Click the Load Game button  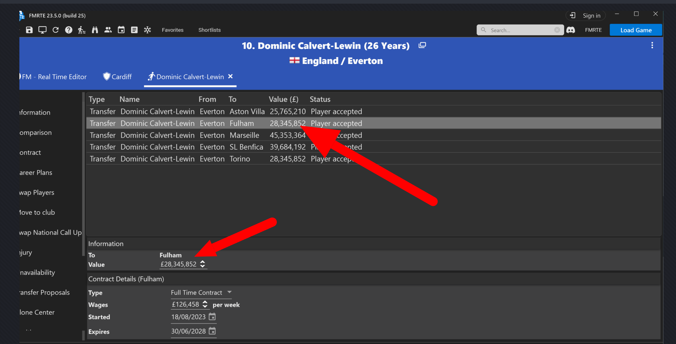[636, 30]
